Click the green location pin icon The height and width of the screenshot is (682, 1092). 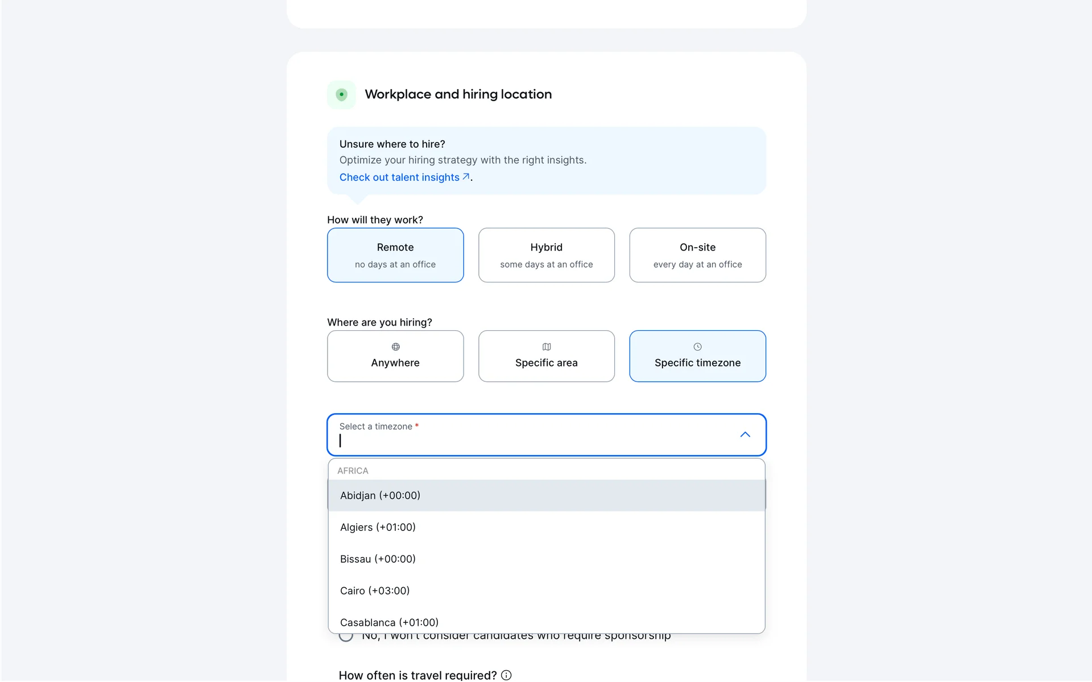[x=341, y=94]
